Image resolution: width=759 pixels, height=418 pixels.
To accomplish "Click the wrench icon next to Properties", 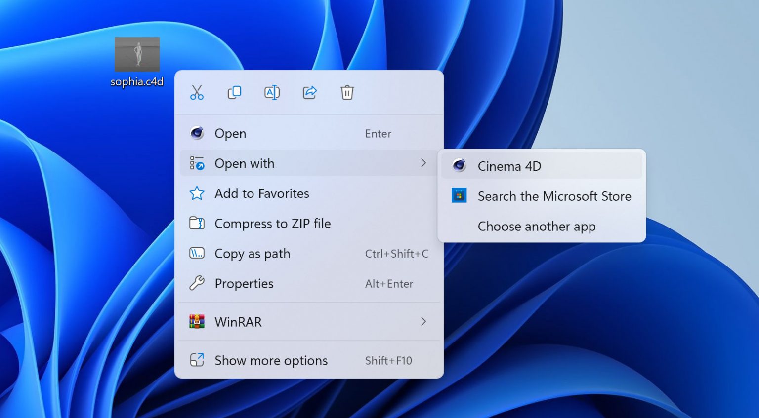I will [197, 283].
